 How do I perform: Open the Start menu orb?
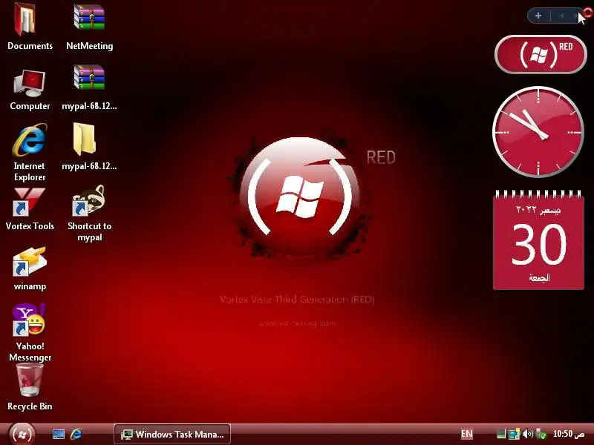click(x=22, y=435)
